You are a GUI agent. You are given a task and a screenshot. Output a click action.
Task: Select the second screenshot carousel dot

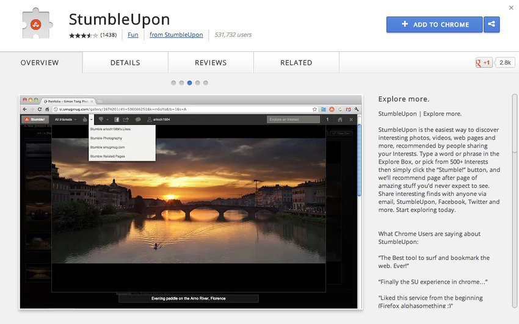pyautogui.click(x=181, y=83)
